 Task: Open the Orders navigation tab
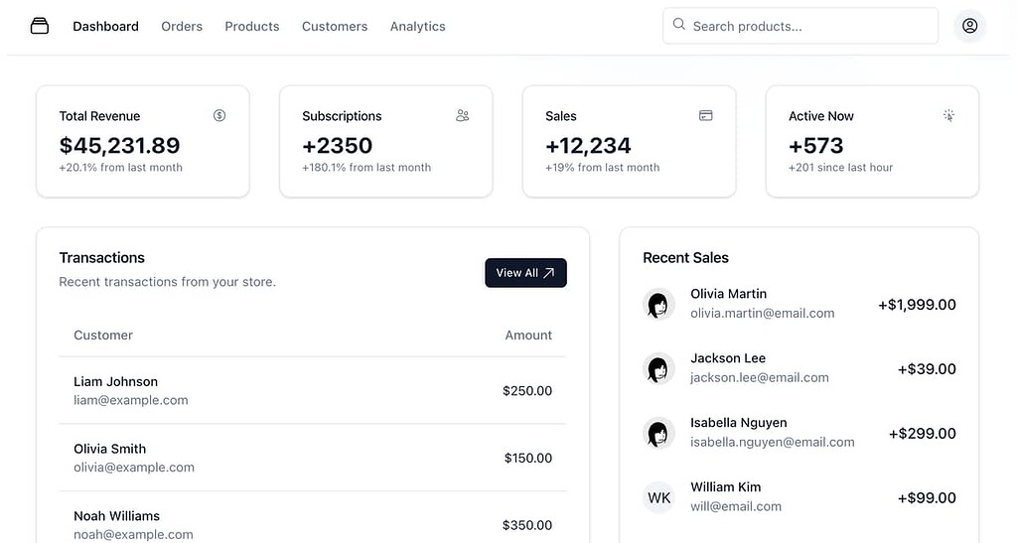[x=182, y=27]
